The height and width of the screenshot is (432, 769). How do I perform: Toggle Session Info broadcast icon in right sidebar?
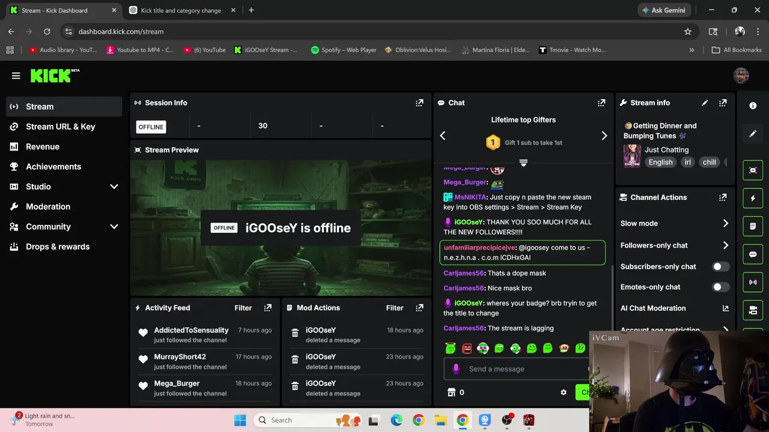point(753,282)
